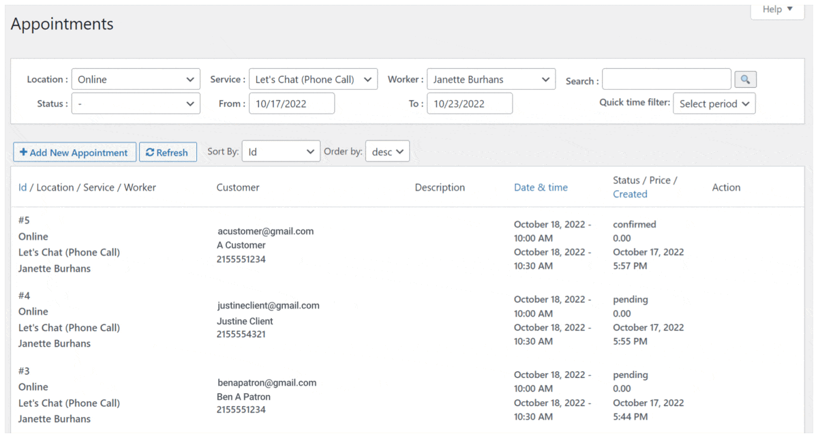Sort by the Date & time header link

click(541, 187)
